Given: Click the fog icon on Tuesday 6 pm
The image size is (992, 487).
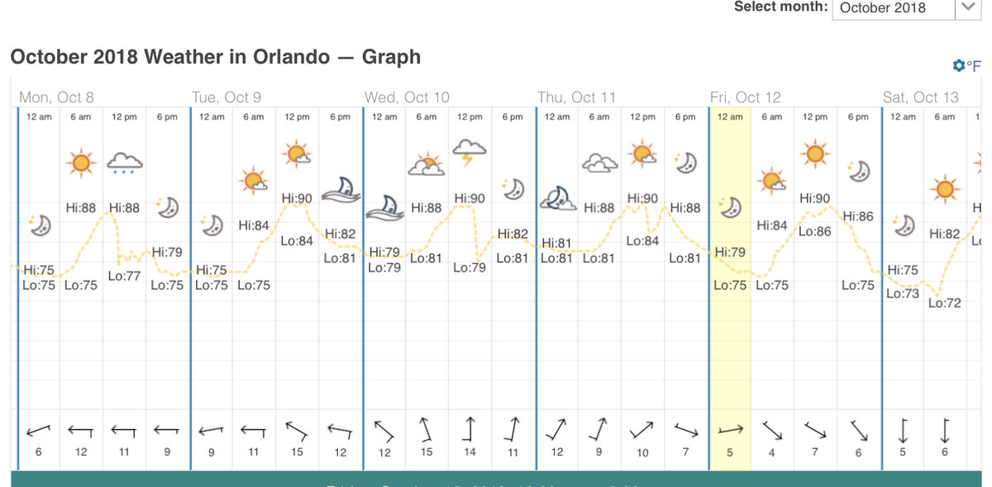Looking at the screenshot, I should click(x=341, y=190).
